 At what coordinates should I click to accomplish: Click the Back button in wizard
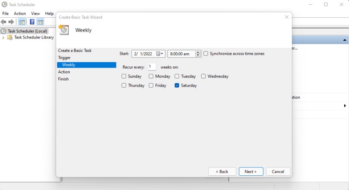[x=222, y=171]
